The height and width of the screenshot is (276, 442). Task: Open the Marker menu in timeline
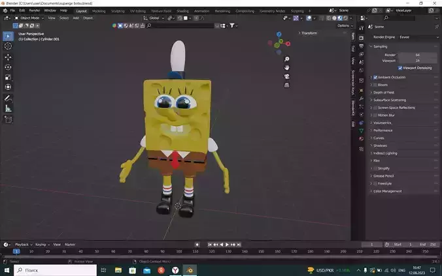[70, 245]
